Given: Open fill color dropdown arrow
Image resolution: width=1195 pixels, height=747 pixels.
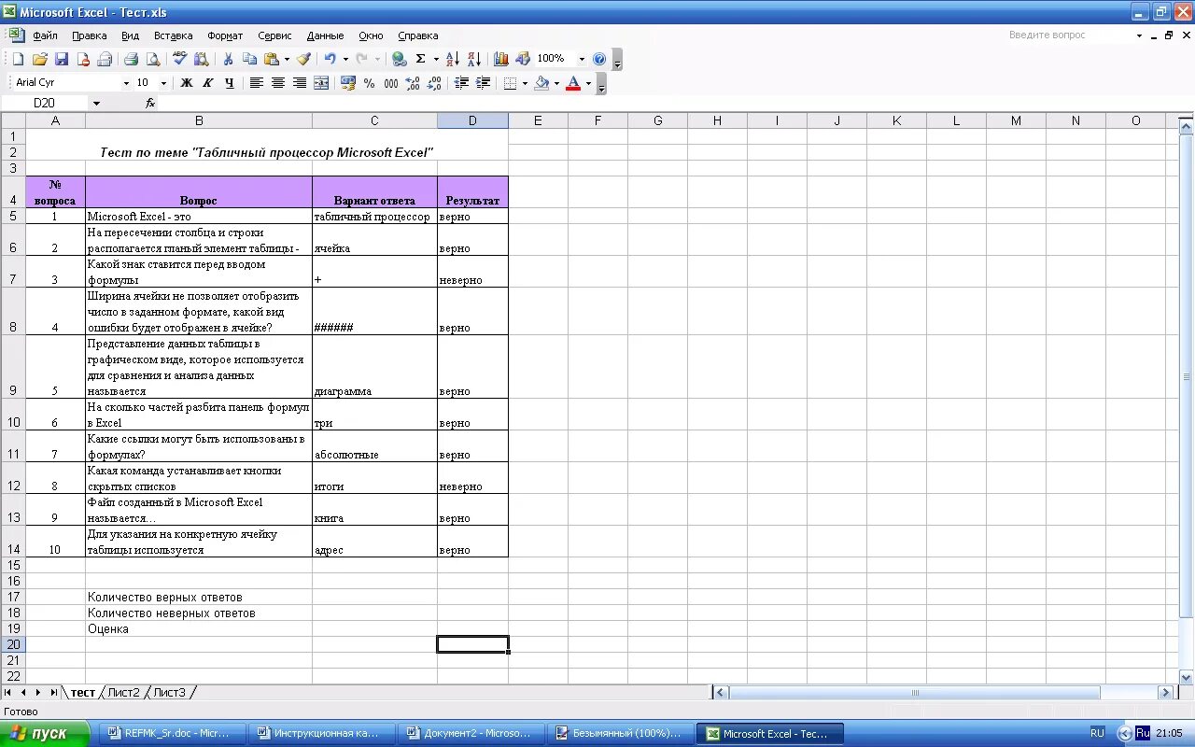Looking at the screenshot, I should point(556,83).
